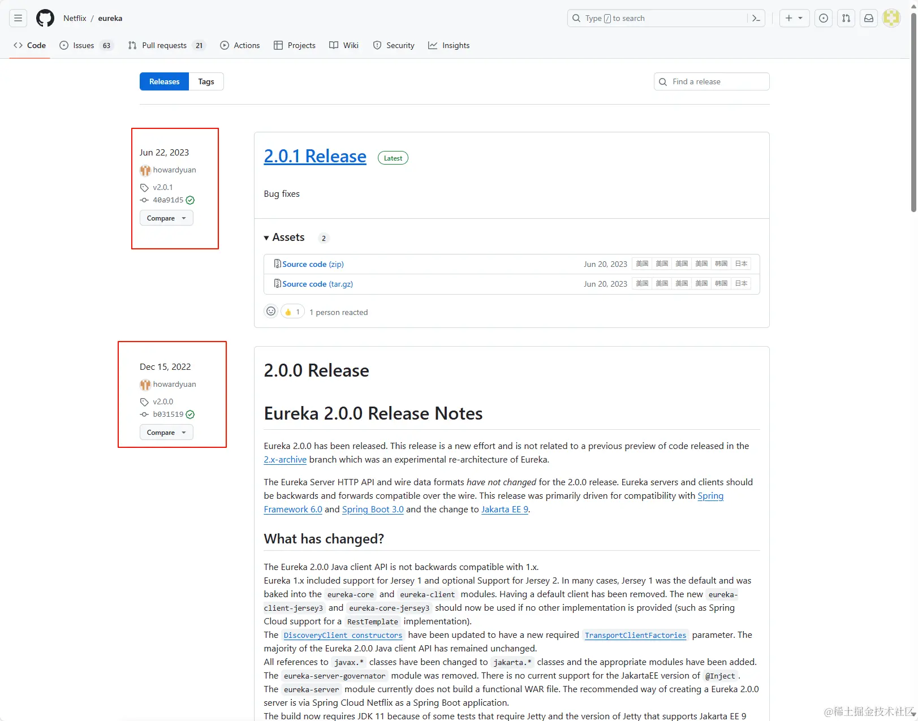918x721 pixels.
Task: Open the v2.0.0 tag link
Action: pyautogui.click(x=163, y=401)
